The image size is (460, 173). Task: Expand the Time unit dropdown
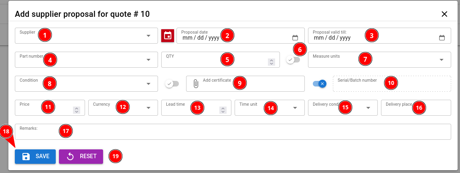point(295,108)
